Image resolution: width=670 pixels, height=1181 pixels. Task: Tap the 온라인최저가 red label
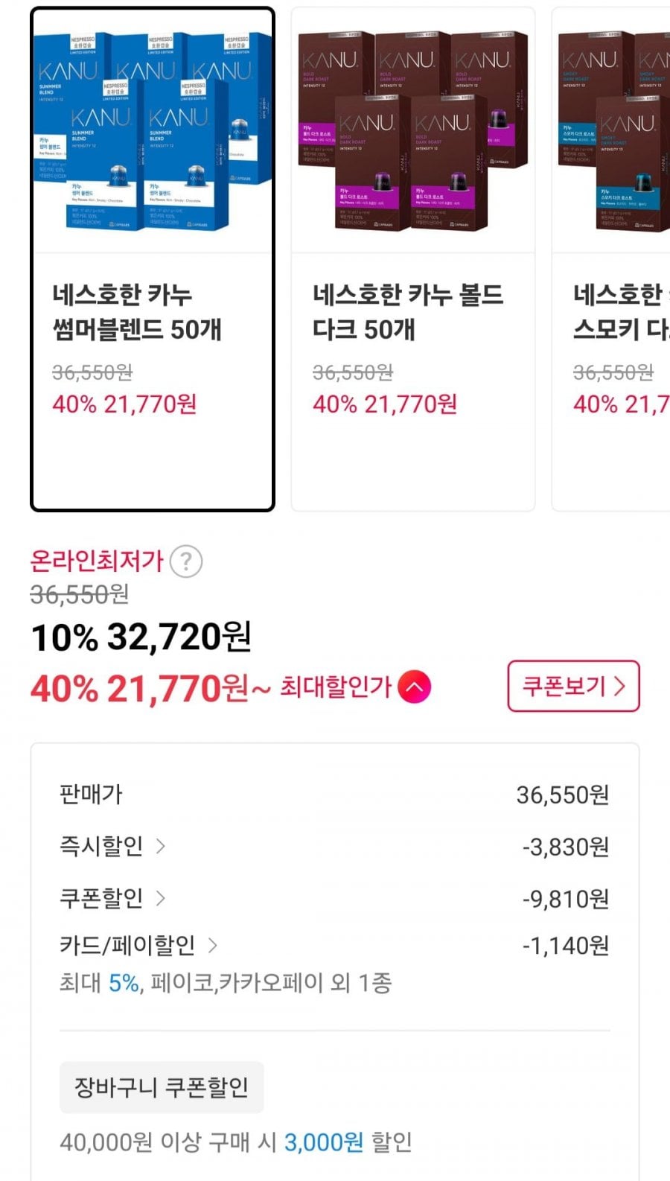(x=97, y=561)
